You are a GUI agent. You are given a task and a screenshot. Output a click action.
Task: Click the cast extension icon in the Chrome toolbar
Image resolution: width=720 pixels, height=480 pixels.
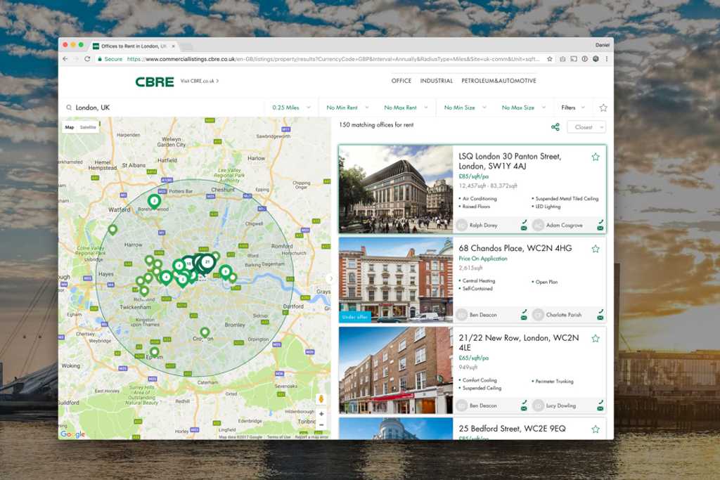click(x=574, y=59)
